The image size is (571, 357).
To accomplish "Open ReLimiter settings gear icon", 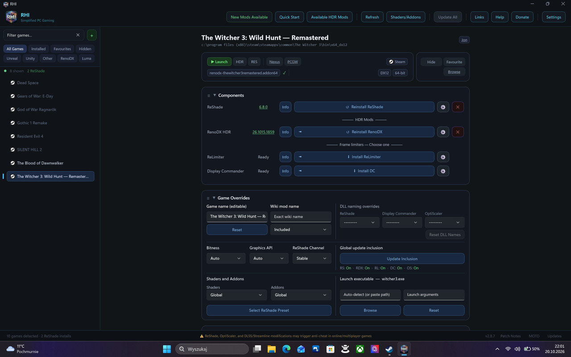I will pos(443,157).
